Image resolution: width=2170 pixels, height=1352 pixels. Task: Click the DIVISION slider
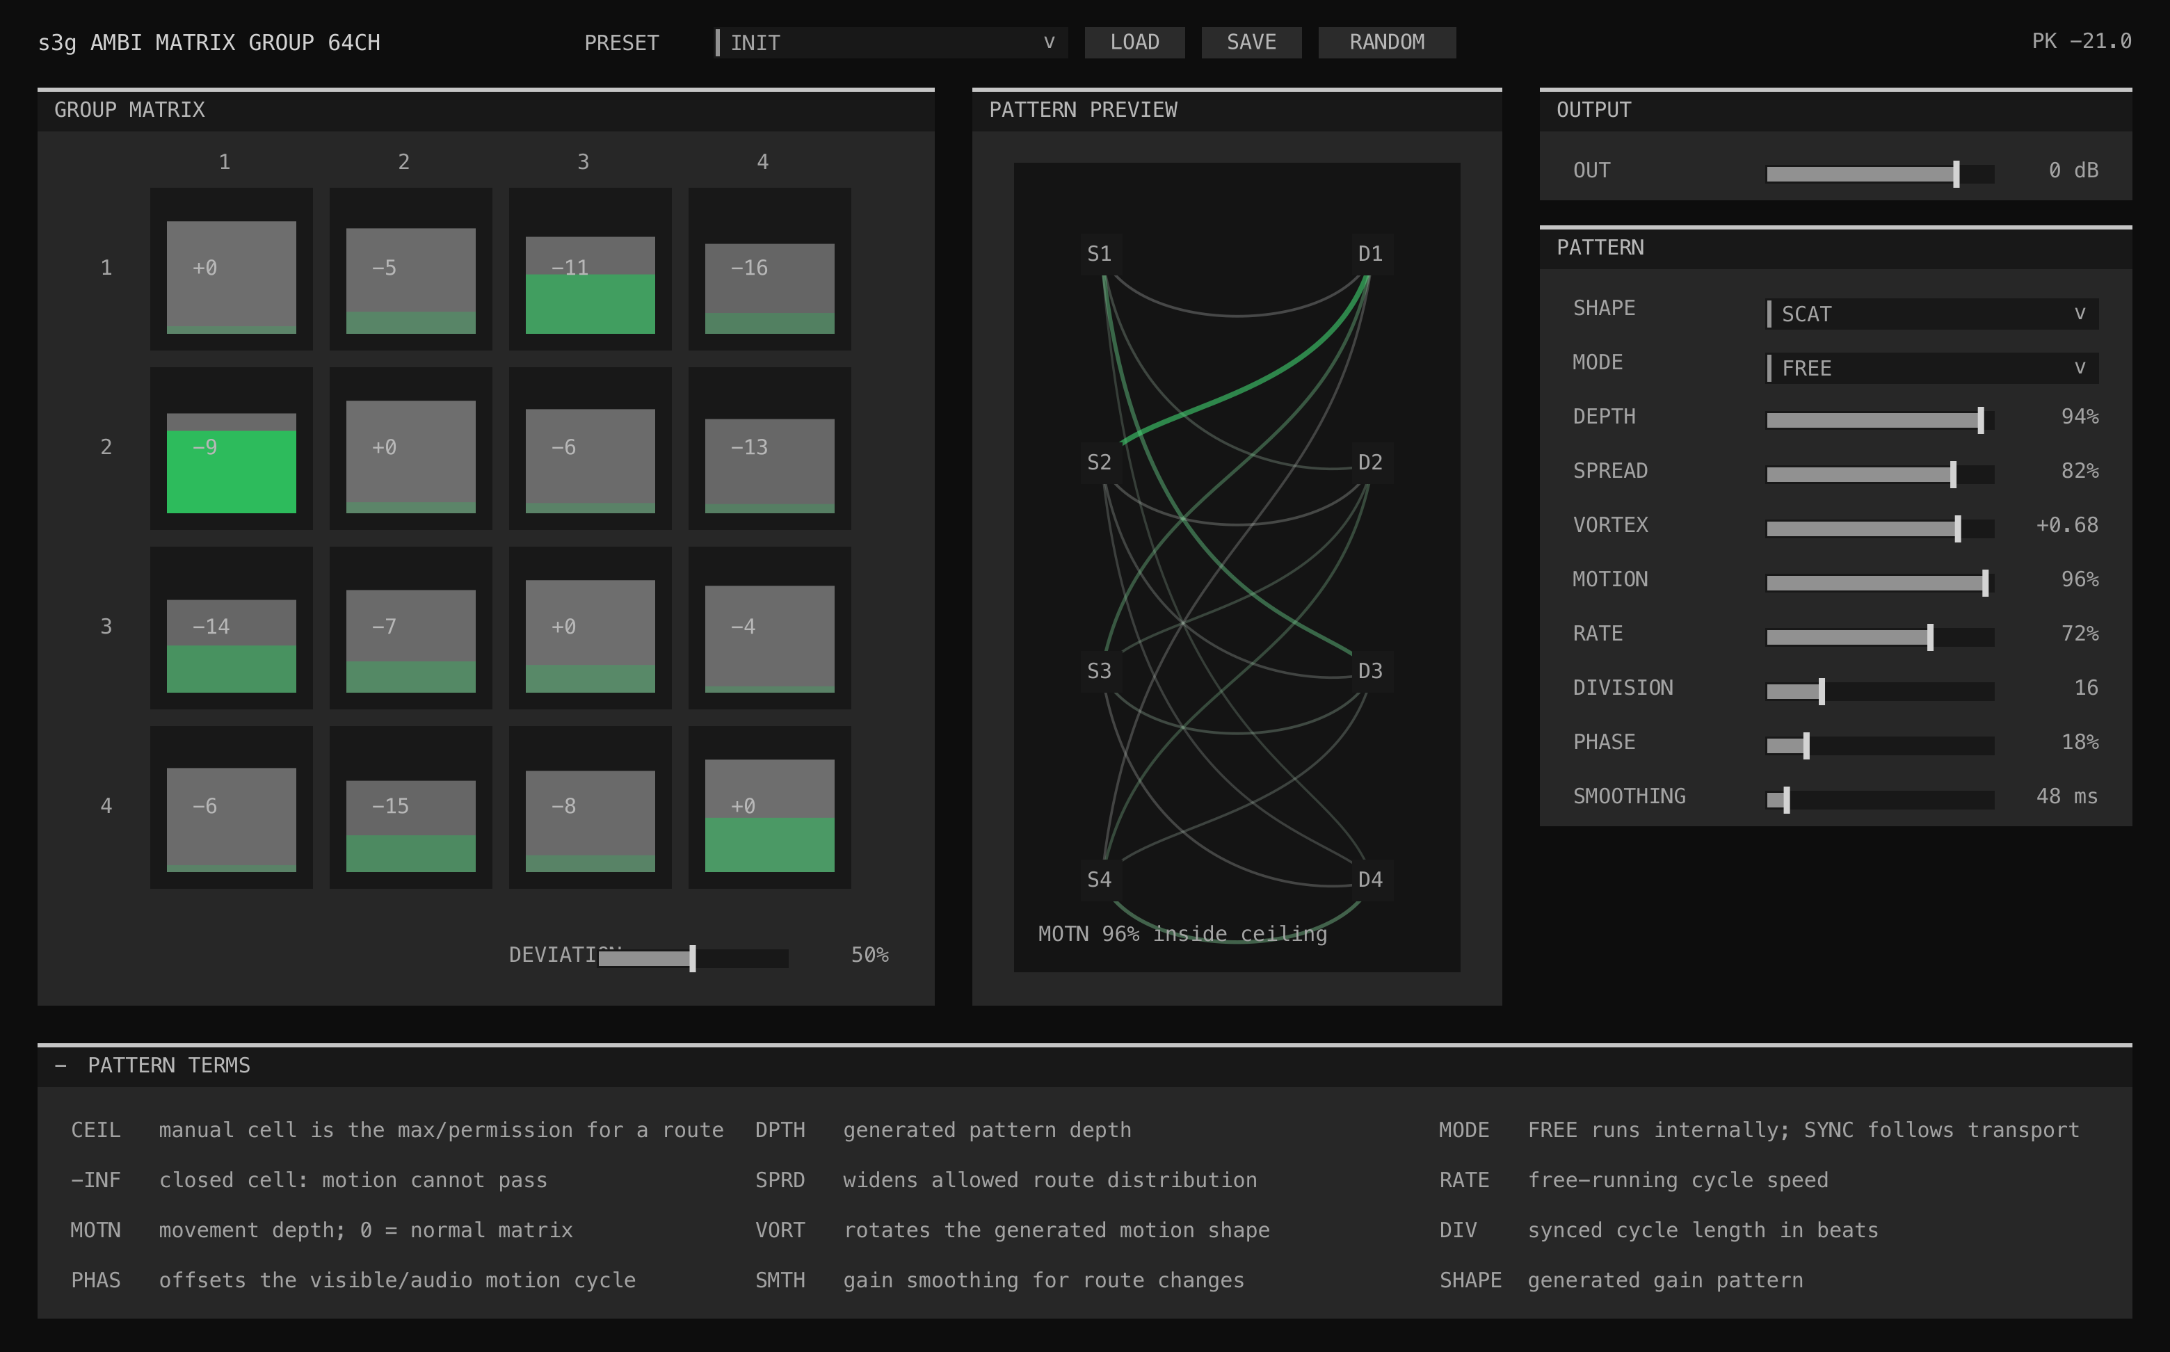(1879, 691)
